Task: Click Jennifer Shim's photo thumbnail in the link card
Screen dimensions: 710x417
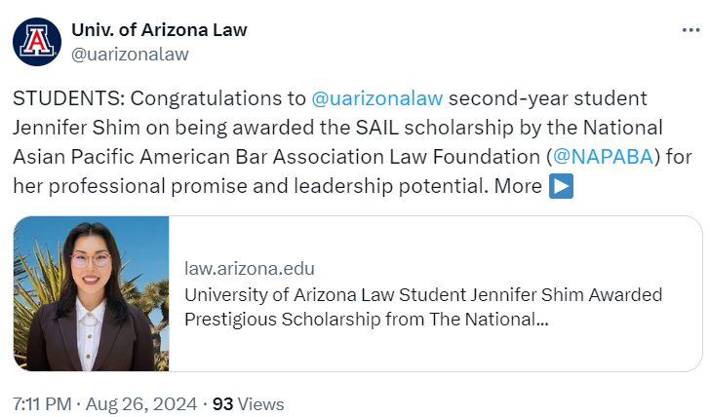Action: 92,293
